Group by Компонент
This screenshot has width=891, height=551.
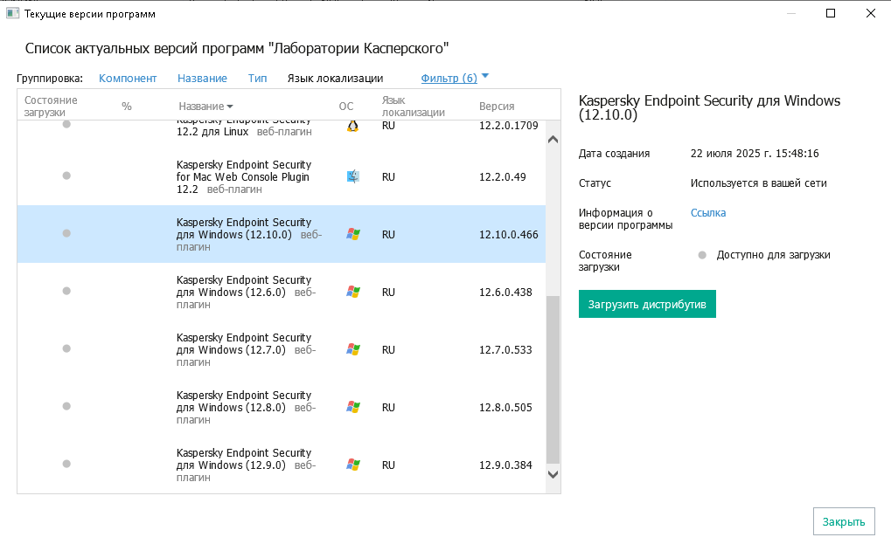click(x=128, y=78)
